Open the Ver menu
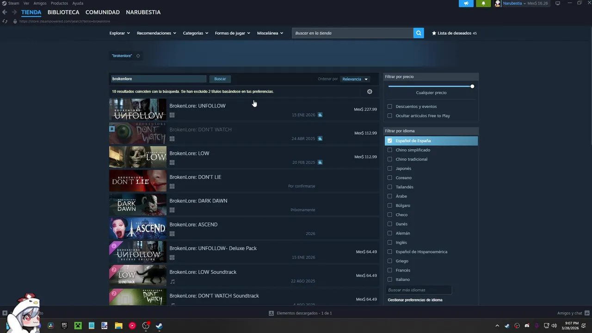This screenshot has width=592, height=333. (26, 3)
